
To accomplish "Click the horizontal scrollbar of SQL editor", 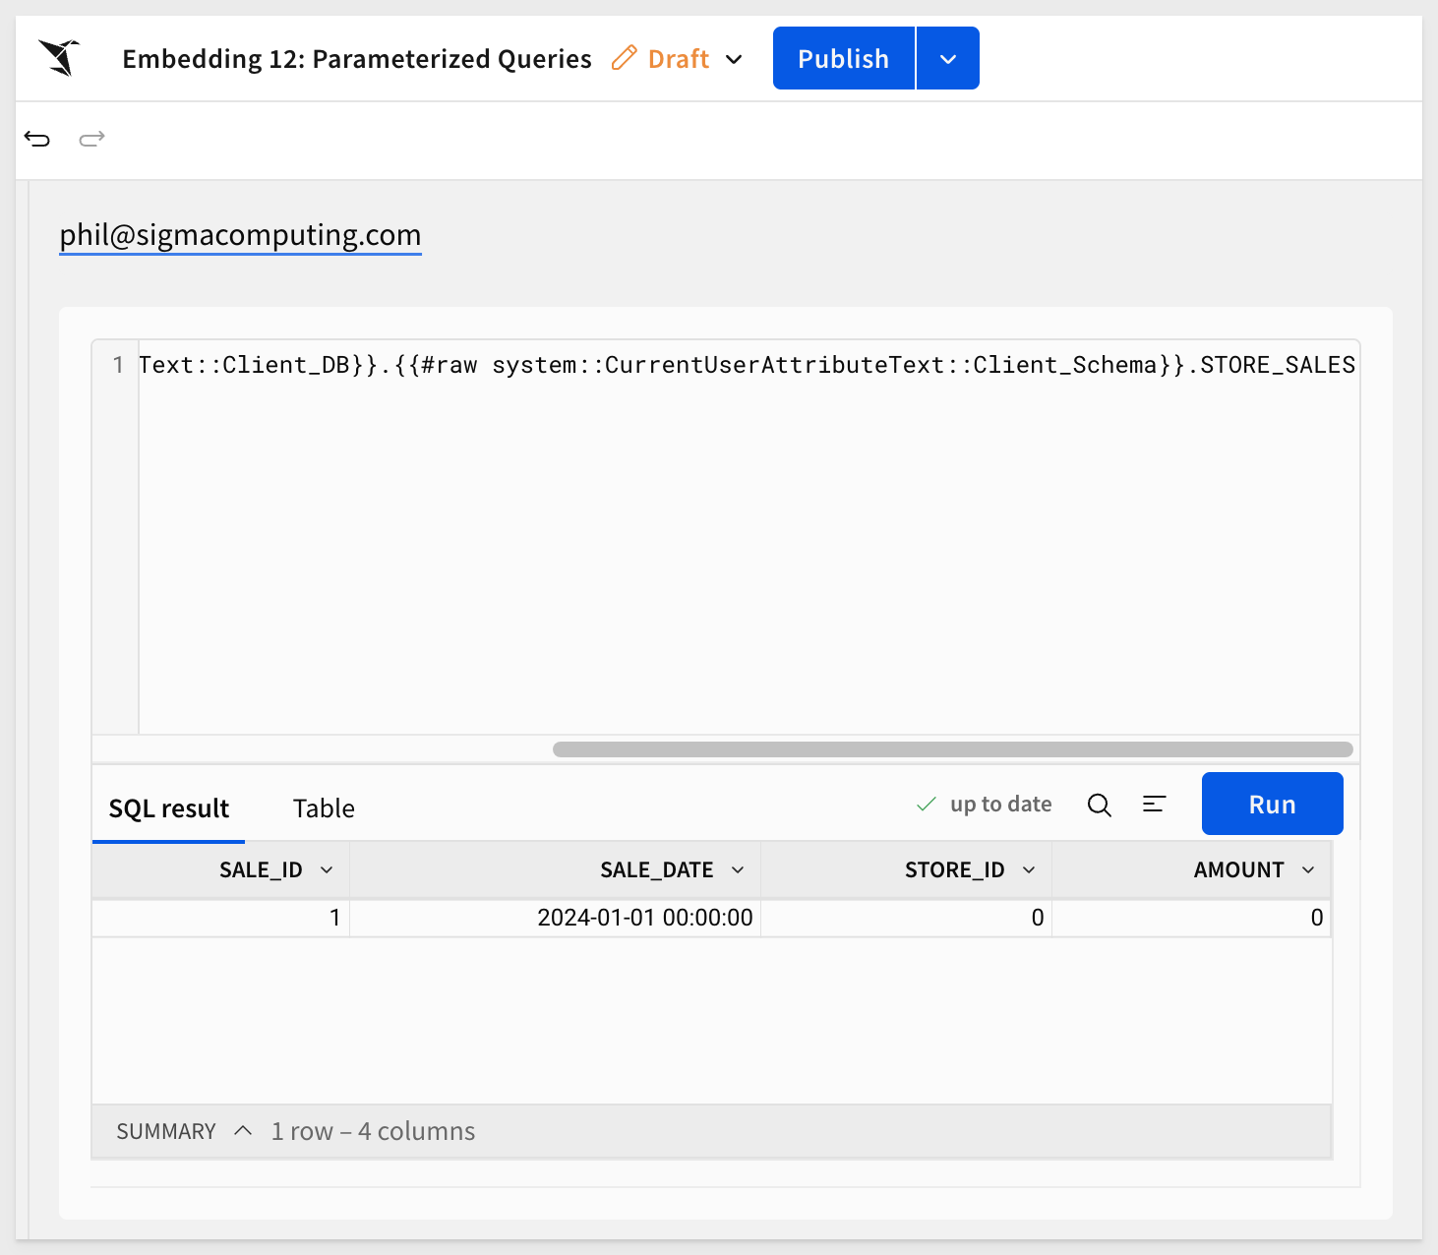I will pos(952,749).
